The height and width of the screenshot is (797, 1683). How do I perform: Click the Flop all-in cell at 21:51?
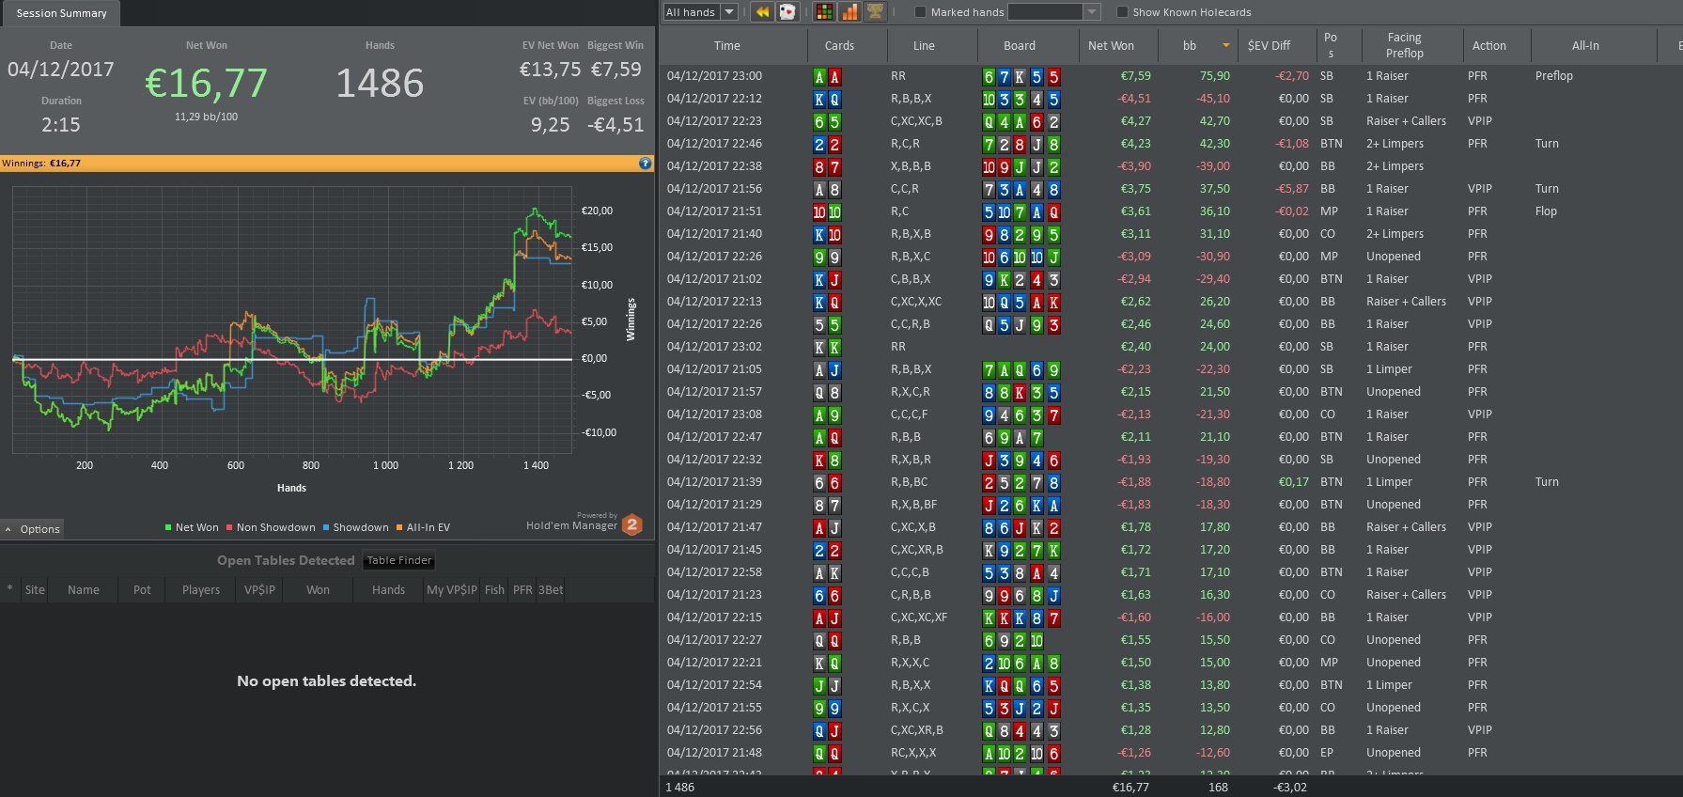(1546, 211)
